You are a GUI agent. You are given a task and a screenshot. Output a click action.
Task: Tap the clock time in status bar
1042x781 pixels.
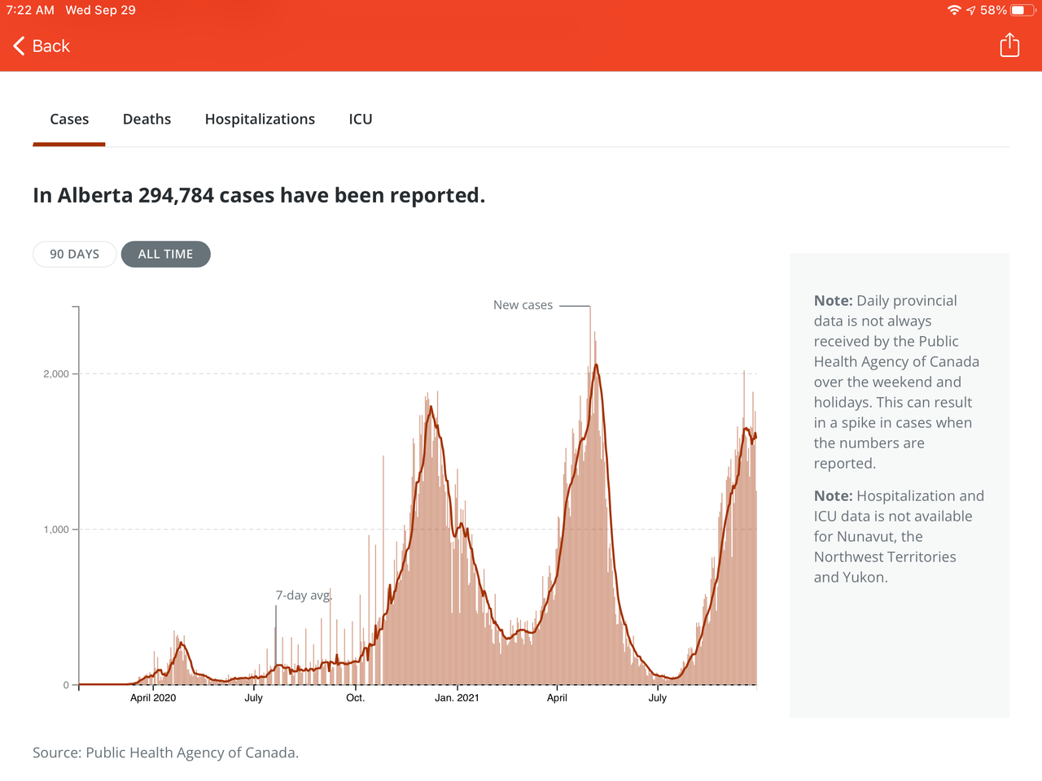[30, 11]
